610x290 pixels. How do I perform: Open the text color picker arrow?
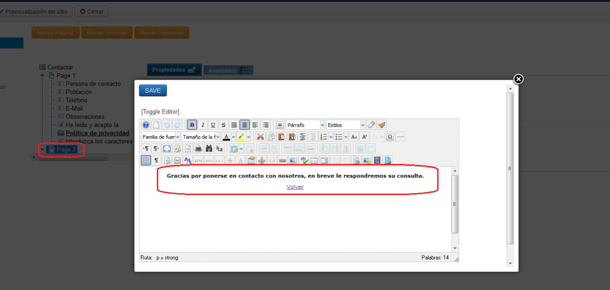click(233, 137)
